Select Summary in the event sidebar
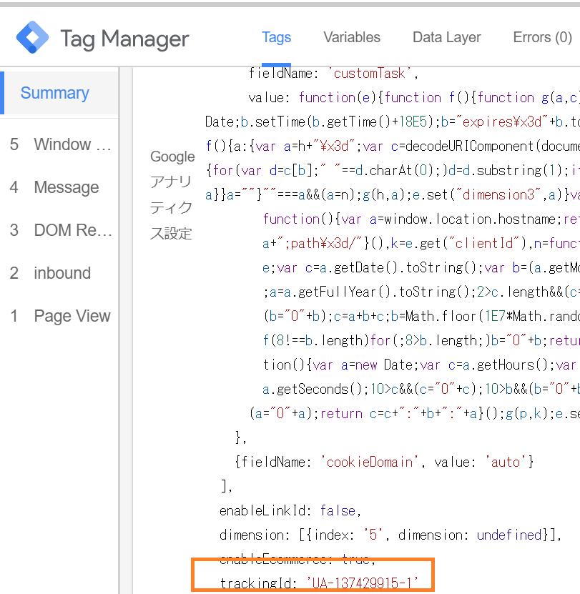Screen dimensions: 580x594 coord(55,93)
